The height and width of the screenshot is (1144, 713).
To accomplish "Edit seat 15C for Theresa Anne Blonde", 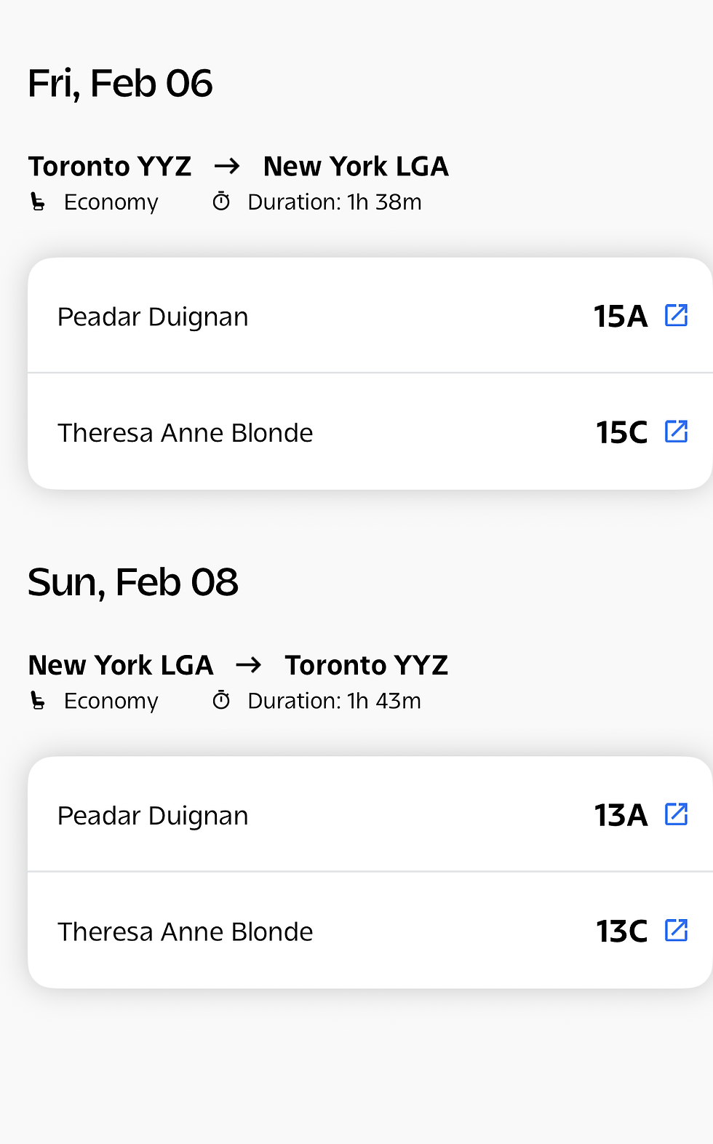I will point(676,432).
